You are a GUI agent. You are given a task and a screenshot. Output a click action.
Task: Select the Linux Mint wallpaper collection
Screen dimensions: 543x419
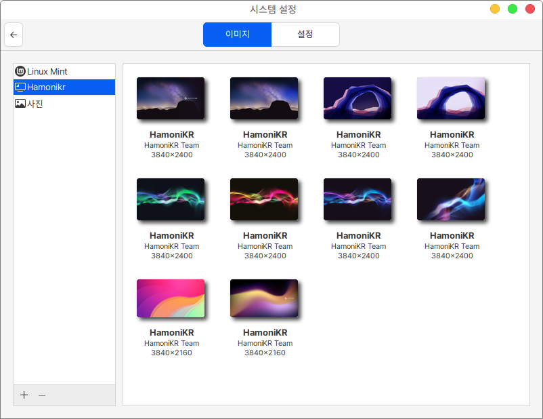(x=47, y=71)
